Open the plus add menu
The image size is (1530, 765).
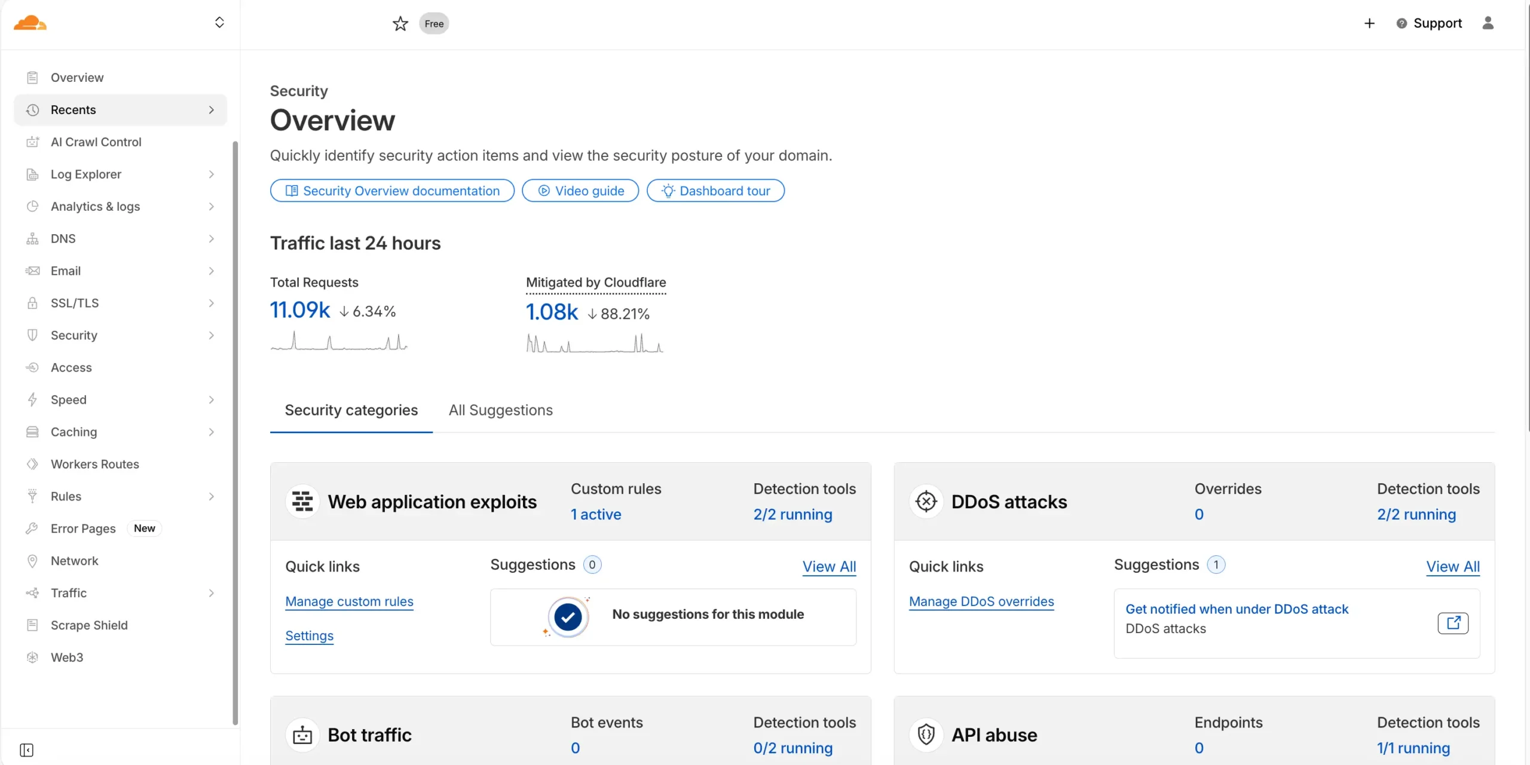click(x=1369, y=23)
